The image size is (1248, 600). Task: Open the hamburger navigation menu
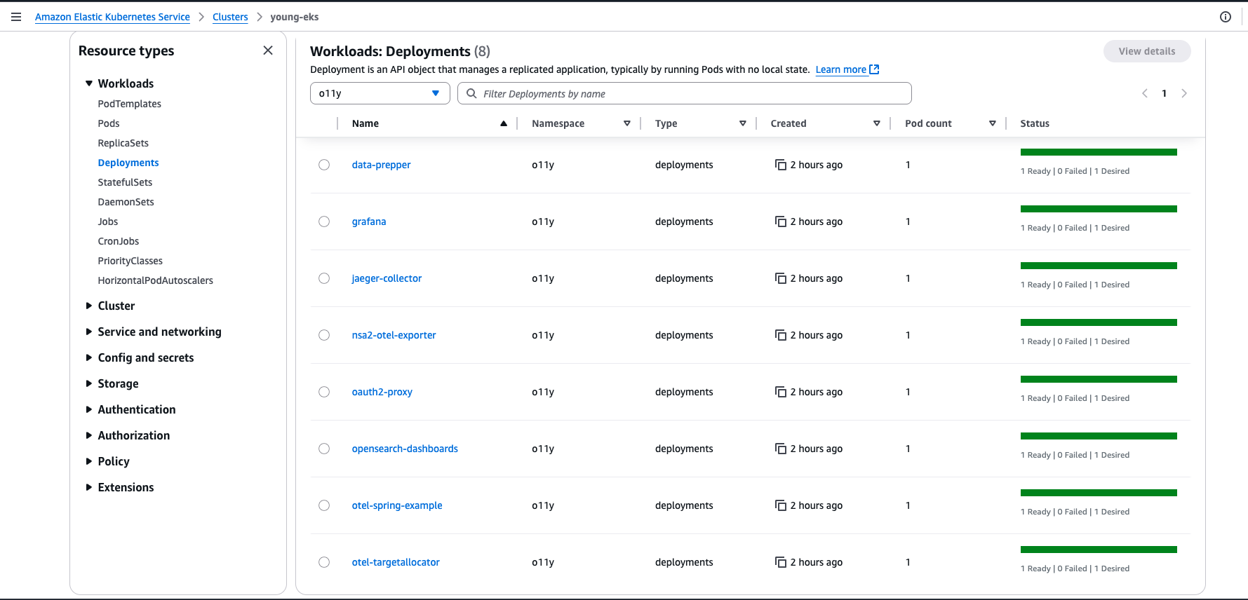pyautogui.click(x=16, y=17)
